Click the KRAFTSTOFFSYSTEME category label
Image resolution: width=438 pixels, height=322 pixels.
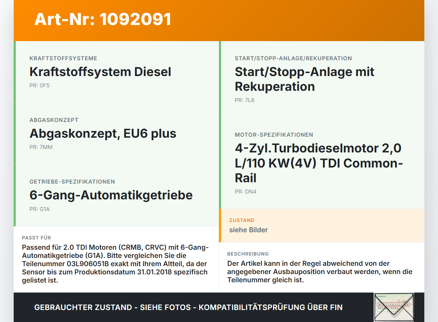(63, 59)
